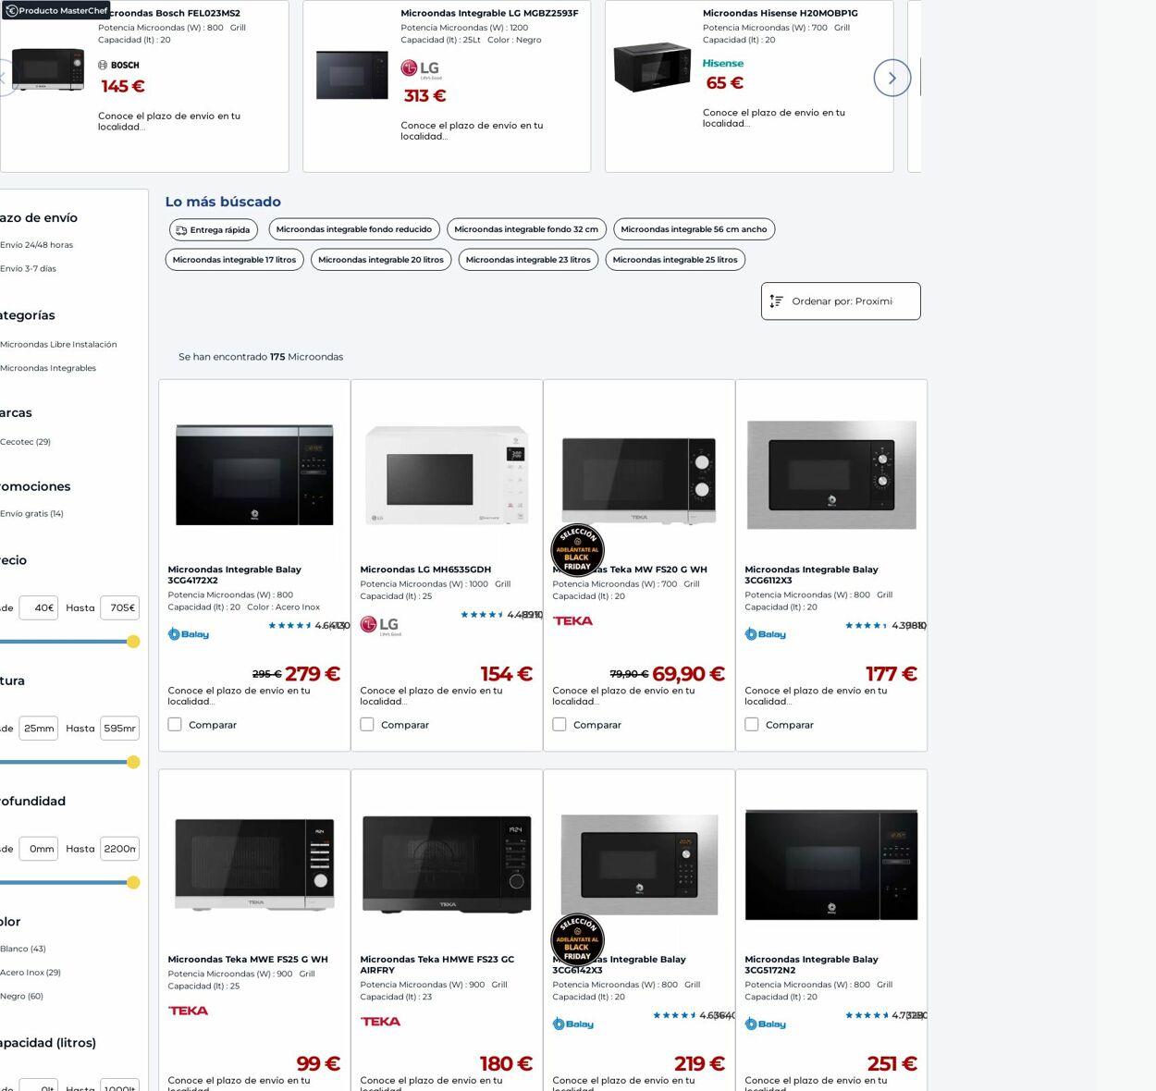1156x1091 pixels.
Task: Tick Comparar checkbox for Teka MW FS20 G WH
Action: click(x=560, y=725)
